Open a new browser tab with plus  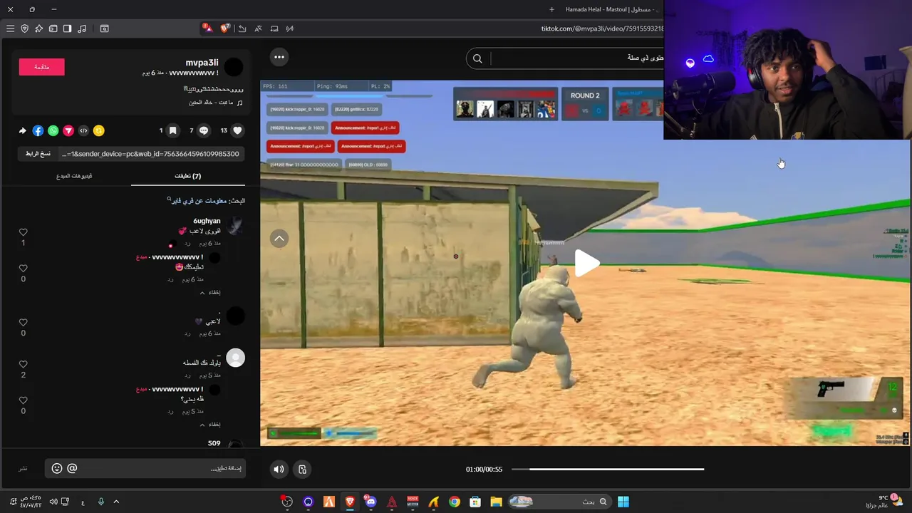[x=551, y=9]
